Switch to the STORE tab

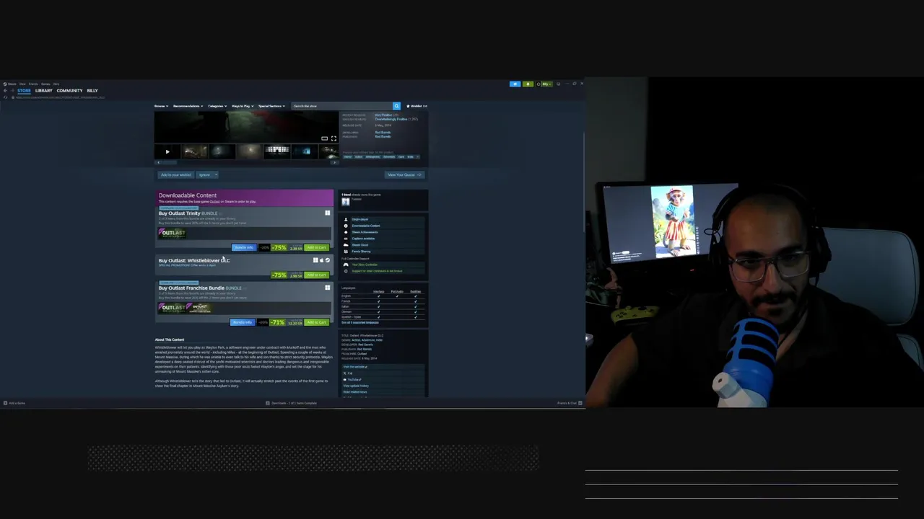[24, 91]
